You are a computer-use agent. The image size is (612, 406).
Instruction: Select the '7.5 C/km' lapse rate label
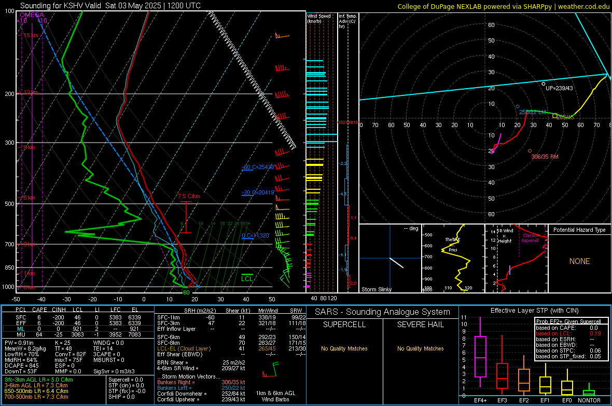189,196
